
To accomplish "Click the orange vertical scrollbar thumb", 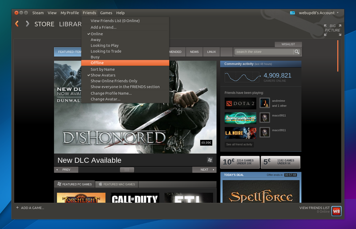I will point(338,56).
